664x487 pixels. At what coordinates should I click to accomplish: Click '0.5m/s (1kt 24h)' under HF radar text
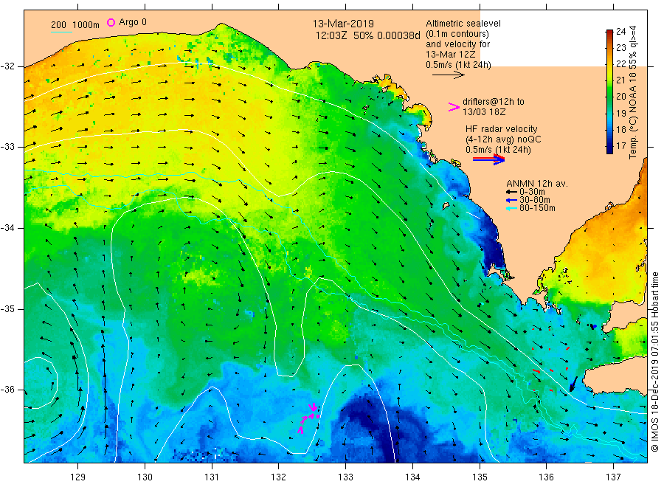pos(499,150)
